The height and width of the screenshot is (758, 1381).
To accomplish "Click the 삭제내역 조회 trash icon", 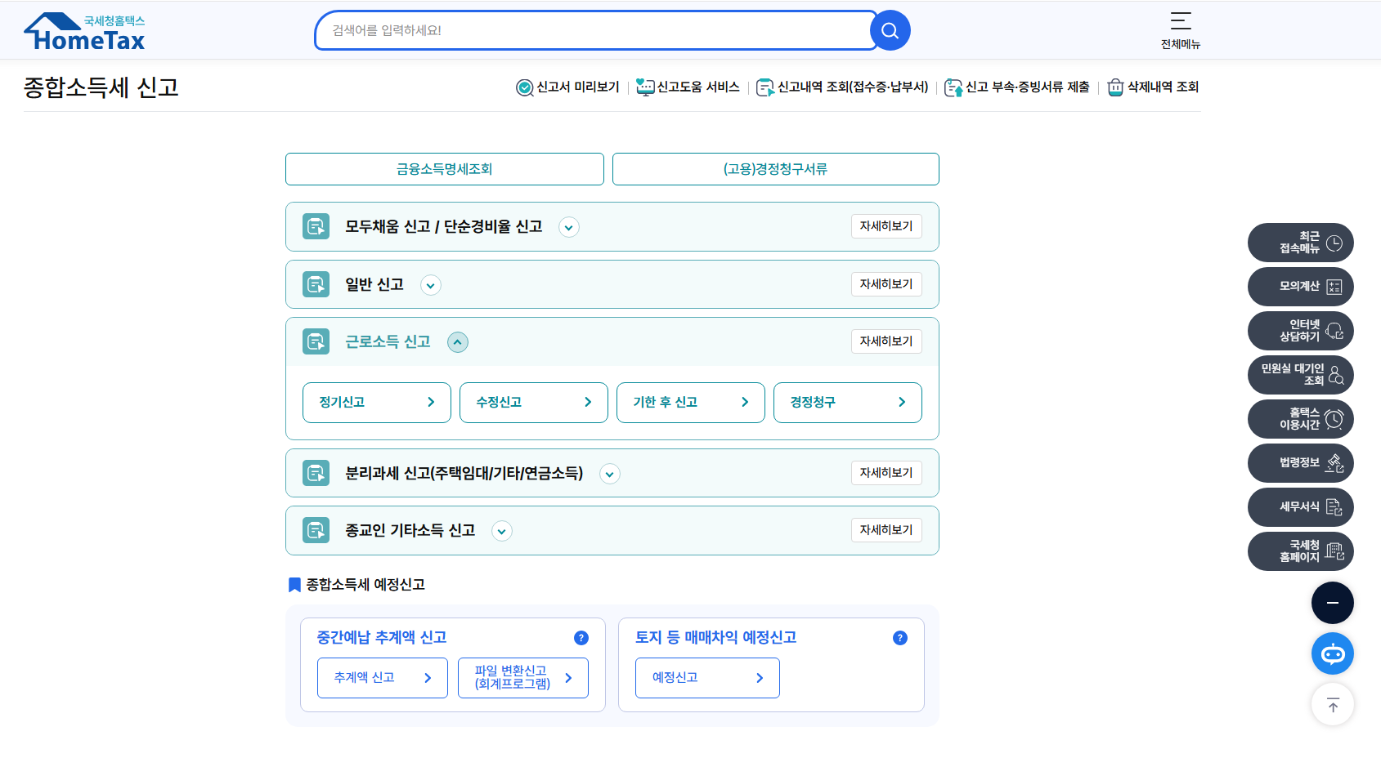I will [x=1115, y=87].
